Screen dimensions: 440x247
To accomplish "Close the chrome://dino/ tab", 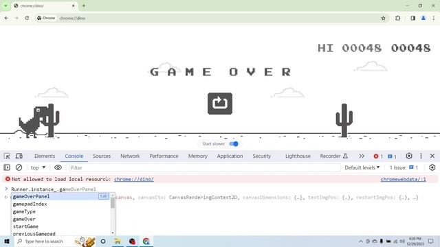I will point(74,5).
